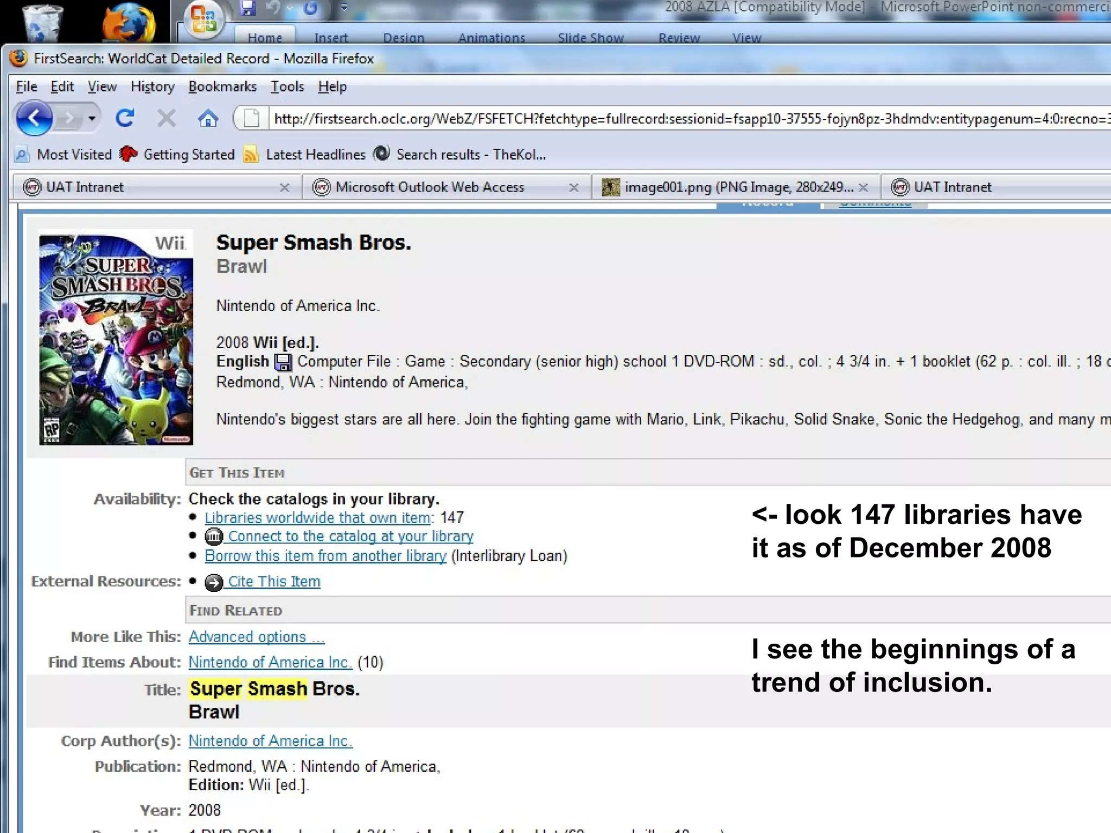Go to the Firefox home page
This screenshot has width=1111, height=833.
207,118
